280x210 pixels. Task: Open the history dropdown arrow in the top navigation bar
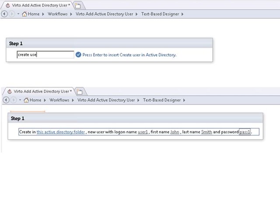tap(18, 14)
